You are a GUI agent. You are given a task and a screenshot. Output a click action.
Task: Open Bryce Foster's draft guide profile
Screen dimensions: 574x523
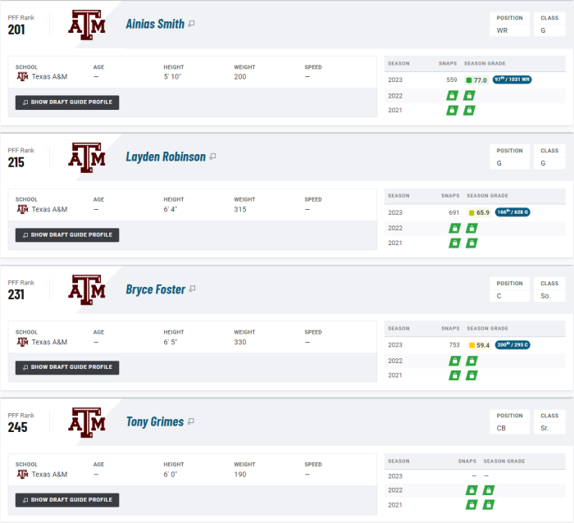[67, 367]
